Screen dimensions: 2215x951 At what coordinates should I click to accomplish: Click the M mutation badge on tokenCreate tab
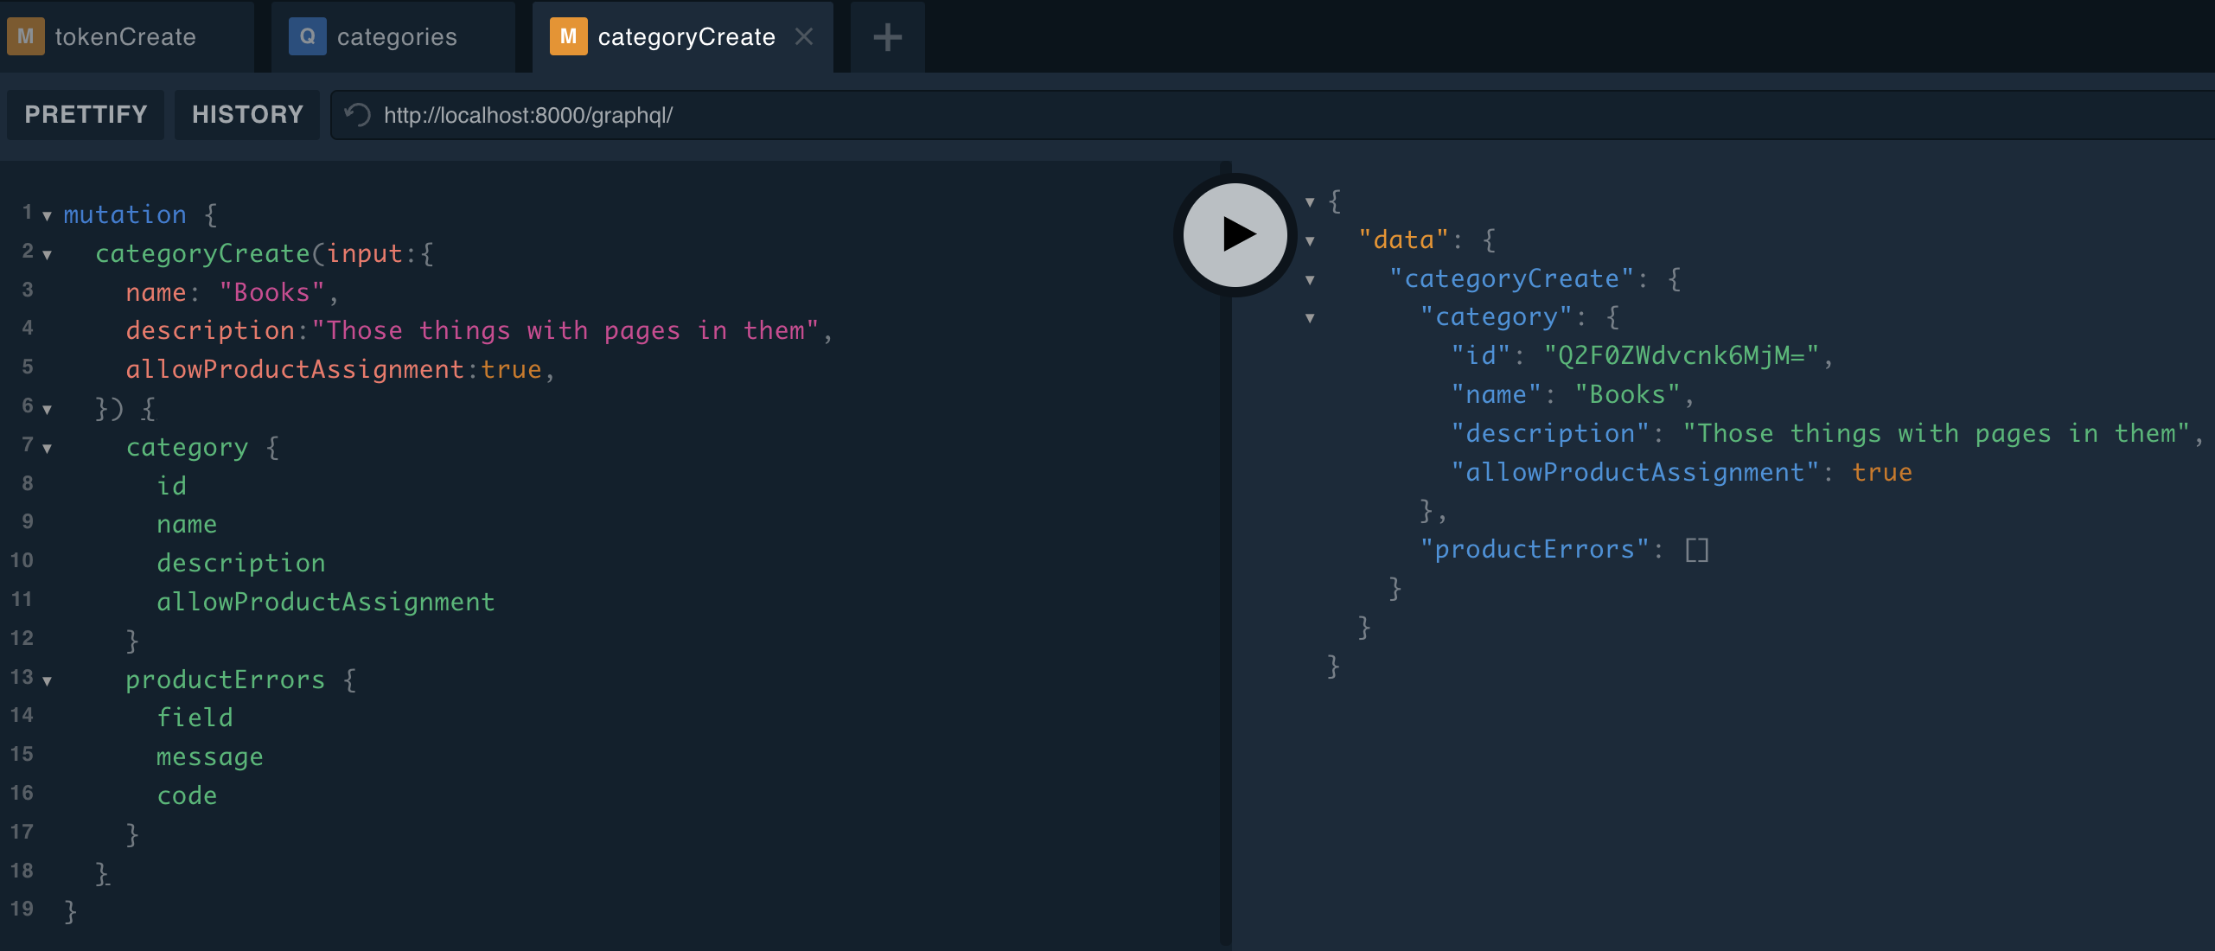click(25, 36)
